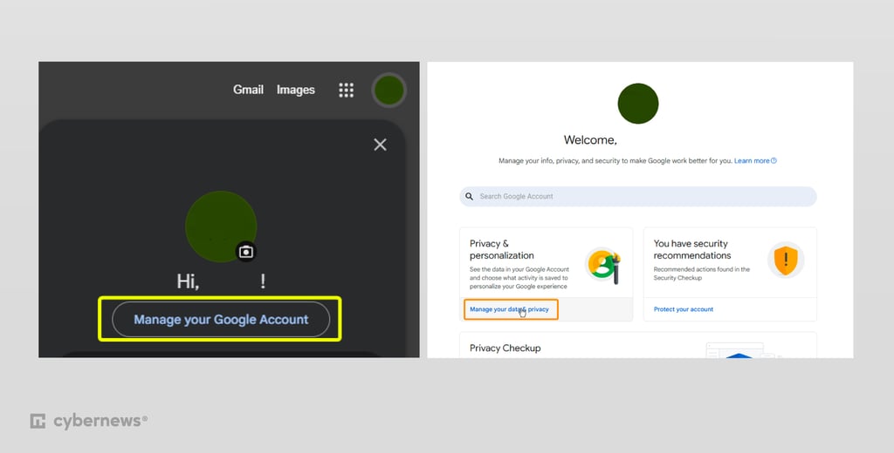Click the large green profile picture in the popup
Image resolution: width=894 pixels, height=453 pixels.
(221, 226)
